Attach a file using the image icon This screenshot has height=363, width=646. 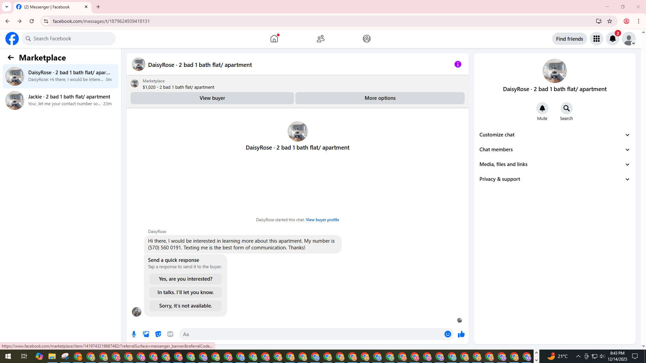click(x=146, y=334)
